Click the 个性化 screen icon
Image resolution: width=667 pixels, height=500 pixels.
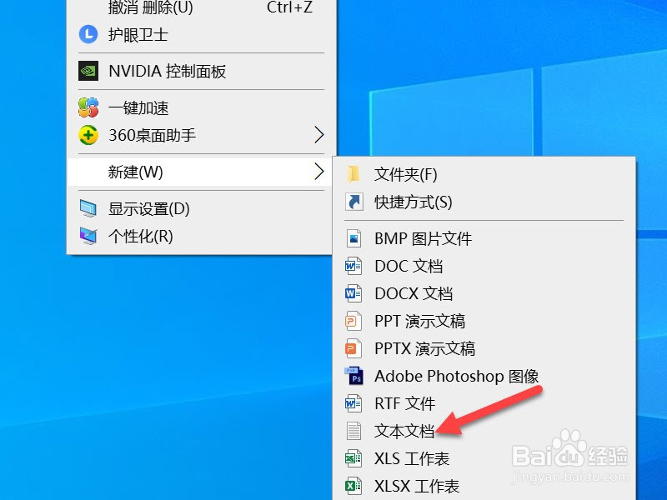88,236
